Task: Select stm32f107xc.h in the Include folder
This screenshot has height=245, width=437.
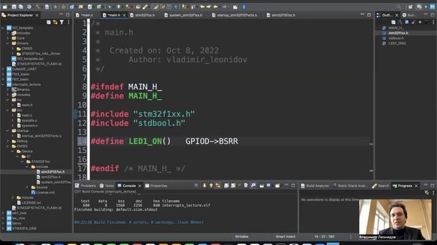Action: 53,172
